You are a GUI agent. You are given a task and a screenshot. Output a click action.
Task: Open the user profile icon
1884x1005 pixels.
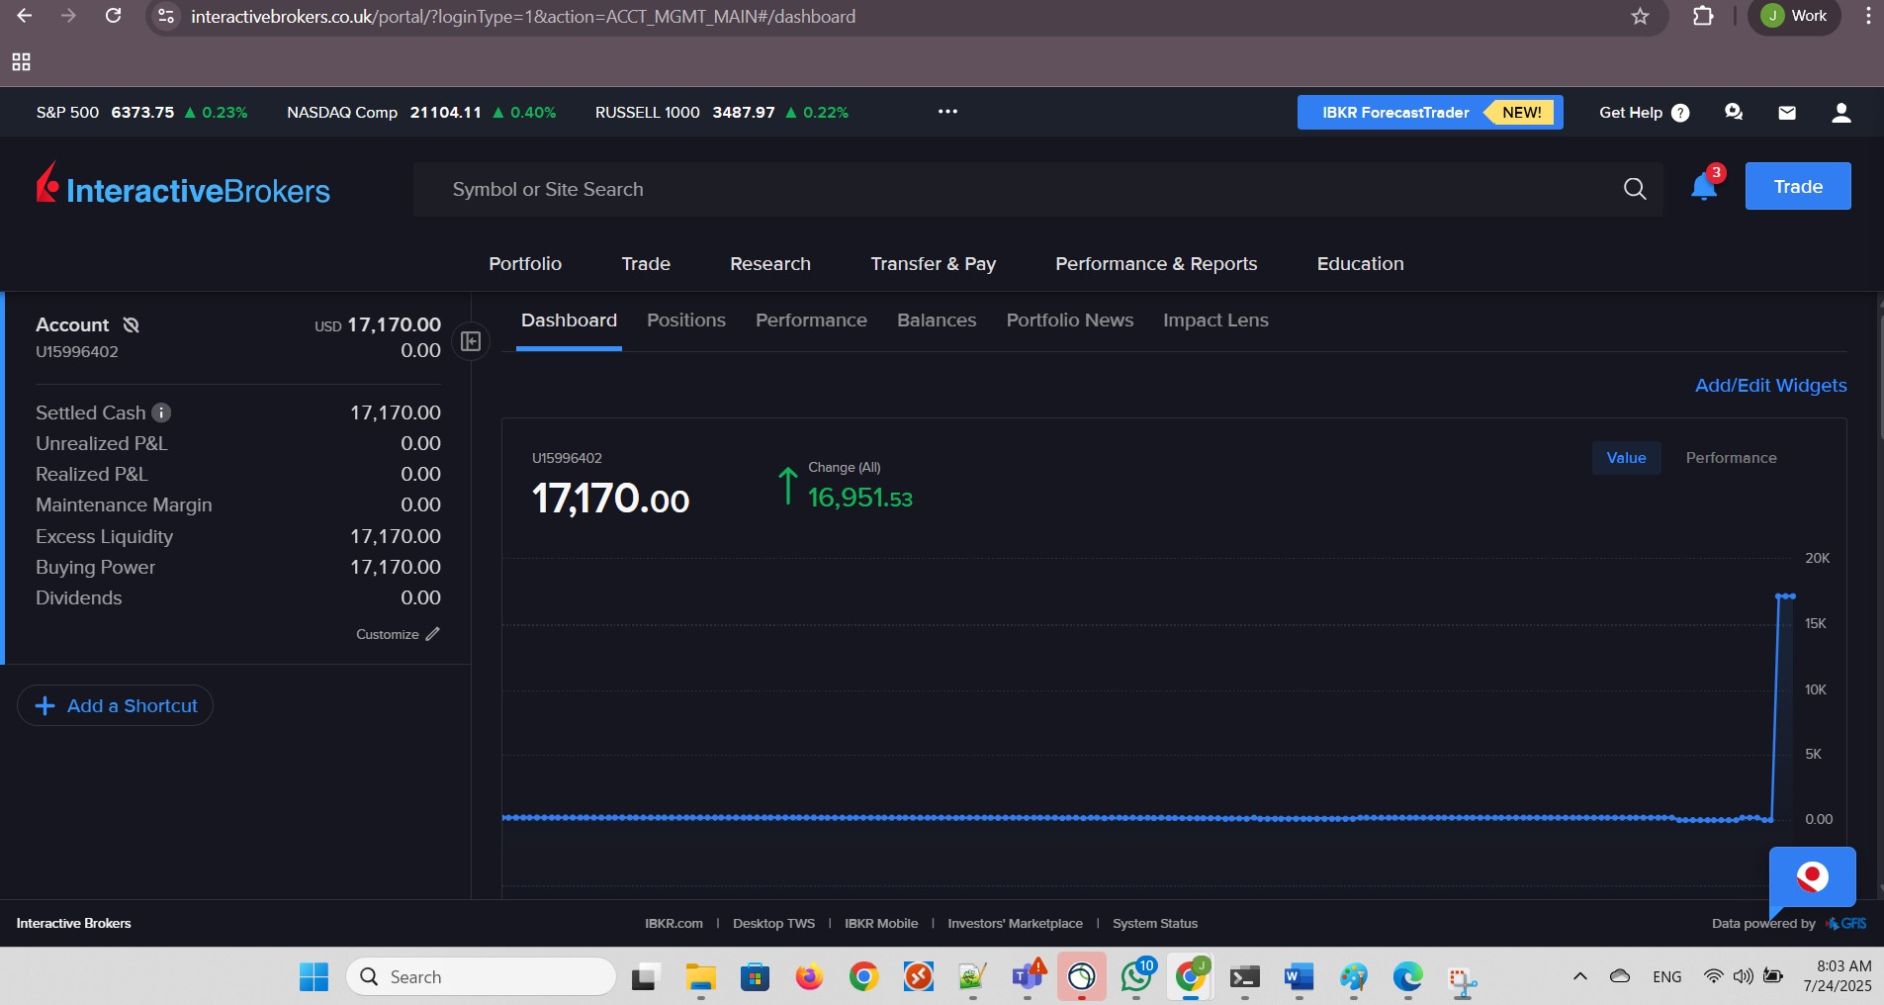[1840, 113]
